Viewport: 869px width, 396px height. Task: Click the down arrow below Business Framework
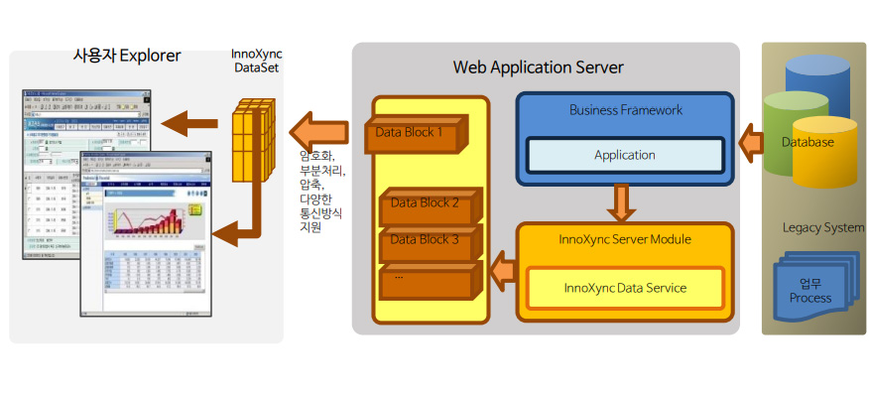point(621,203)
